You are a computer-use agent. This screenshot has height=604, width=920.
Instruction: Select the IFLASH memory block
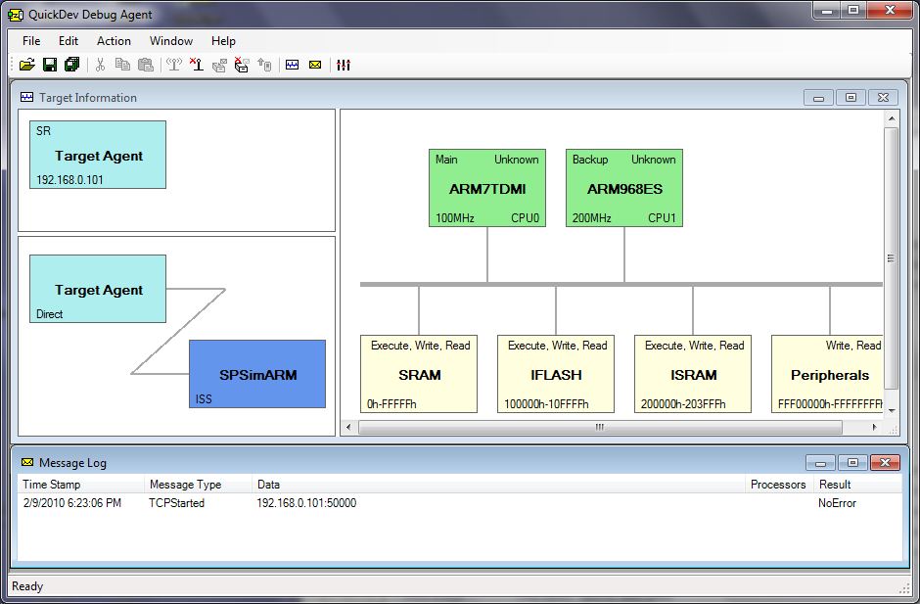tap(556, 374)
